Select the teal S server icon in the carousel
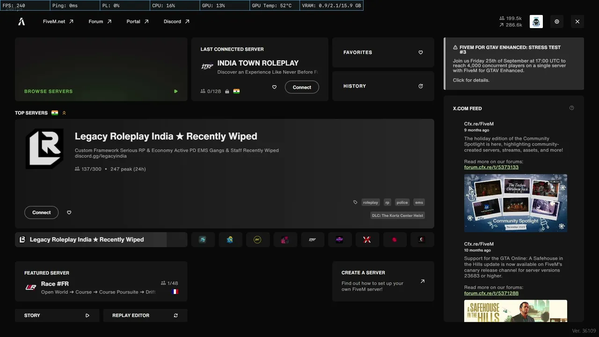 [x=203, y=240]
